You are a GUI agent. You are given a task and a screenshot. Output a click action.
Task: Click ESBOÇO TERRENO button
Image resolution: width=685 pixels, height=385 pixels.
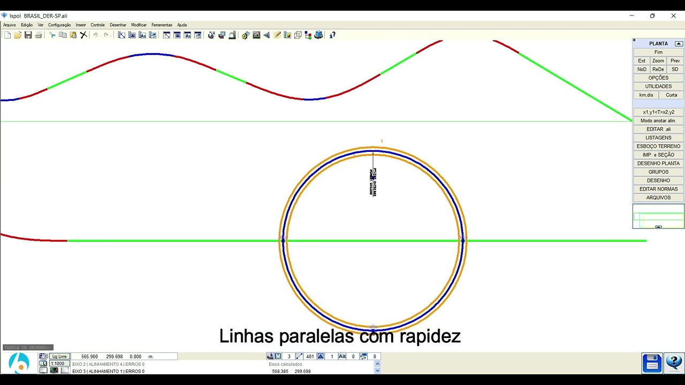coord(658,147)
